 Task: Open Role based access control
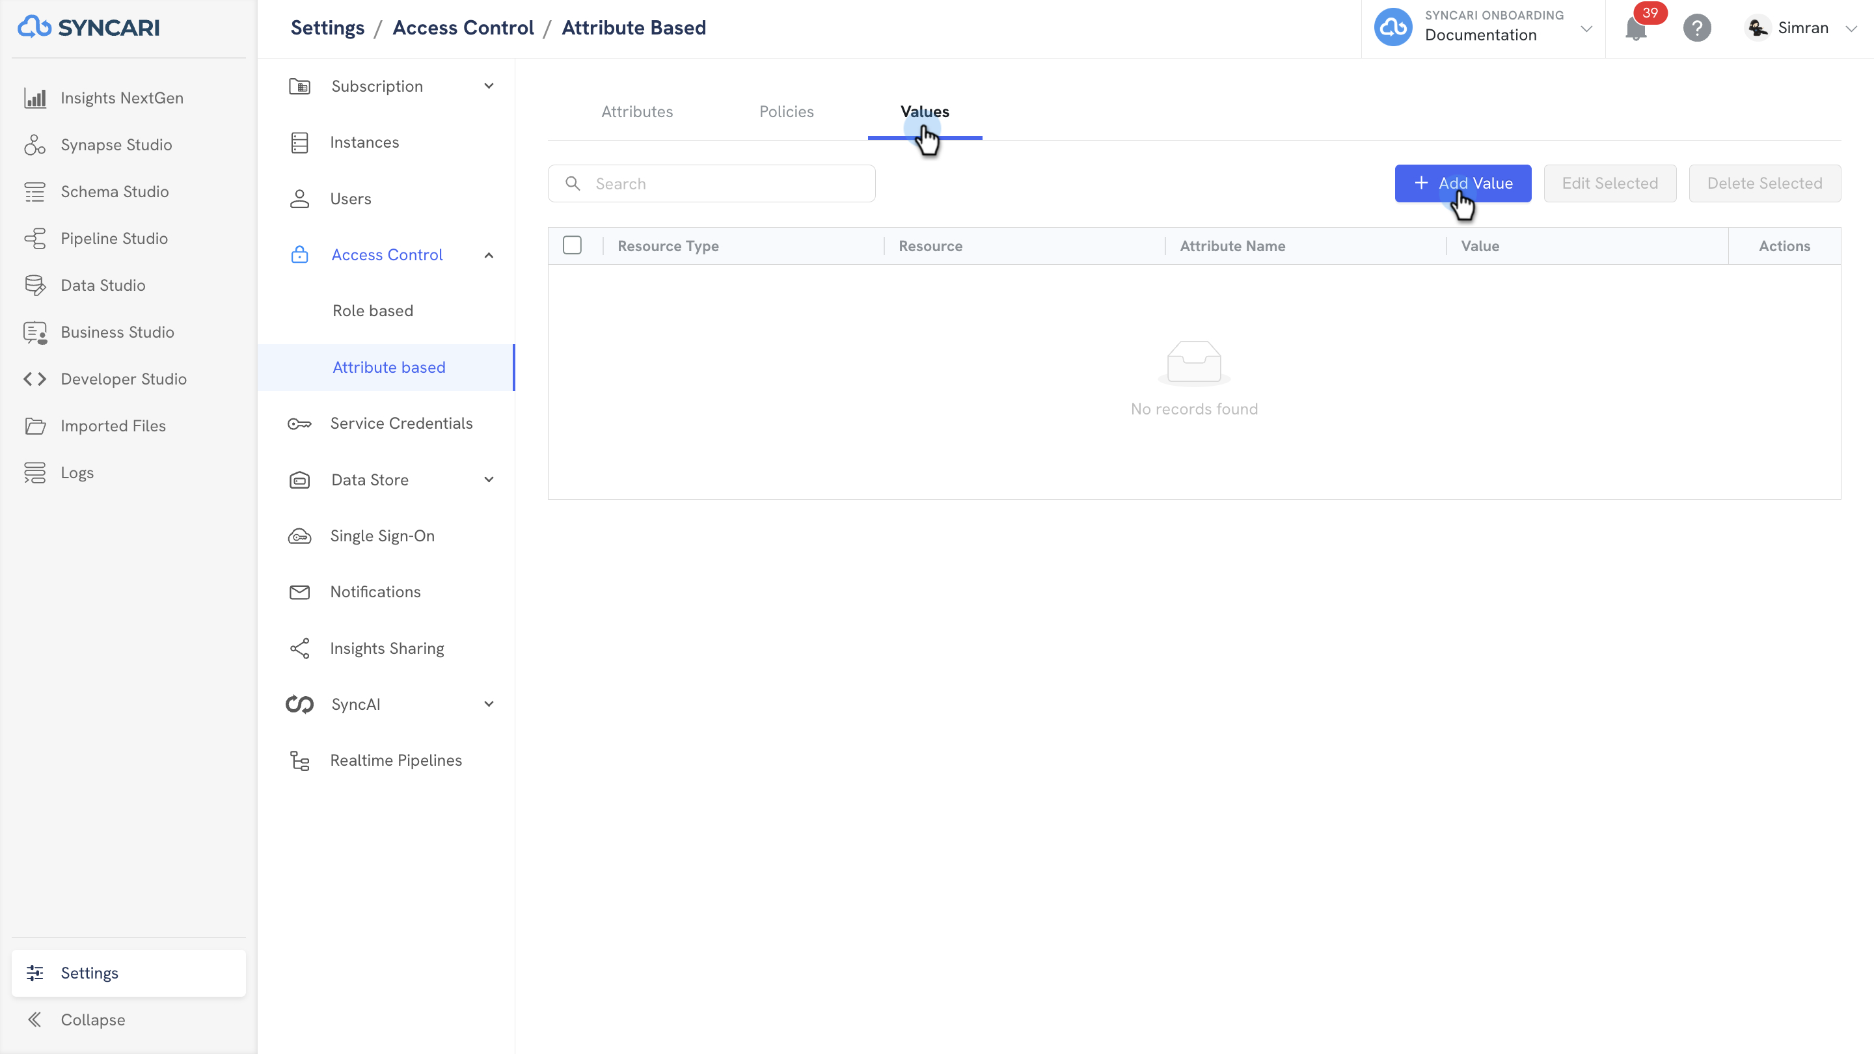(372, 312)
